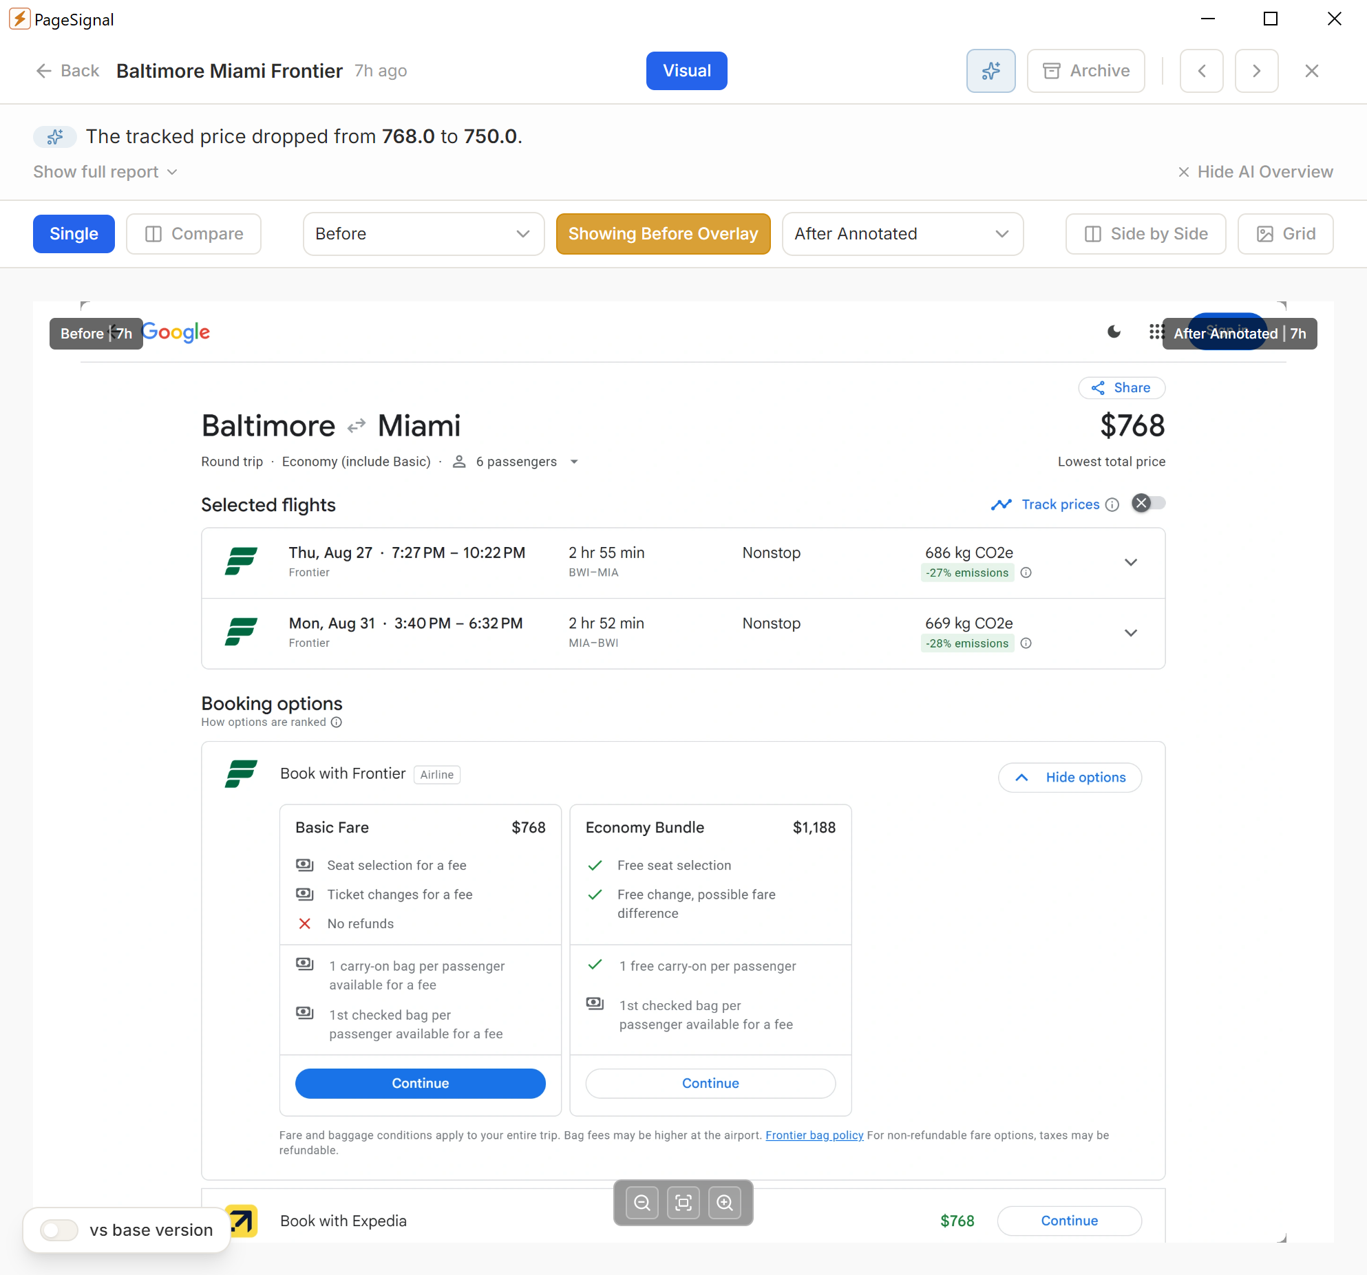Click the round trip swap arrows icon
Screen dimensions: 1367x1275
point(356,426)
